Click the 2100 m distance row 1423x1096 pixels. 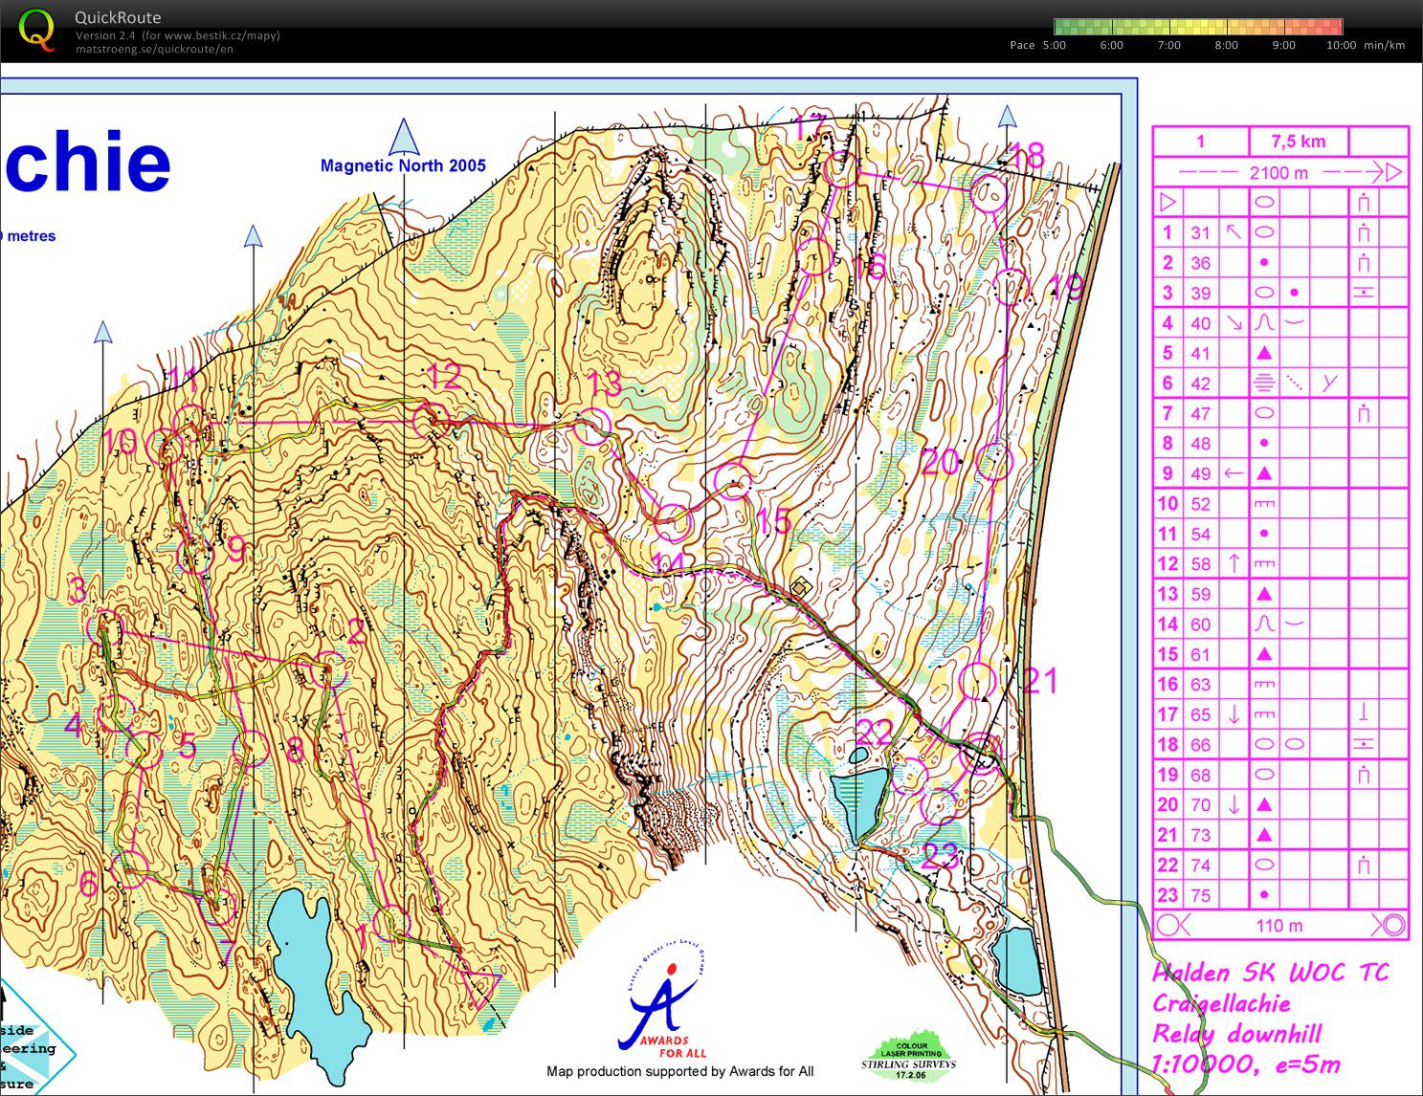coord(1280,172)
